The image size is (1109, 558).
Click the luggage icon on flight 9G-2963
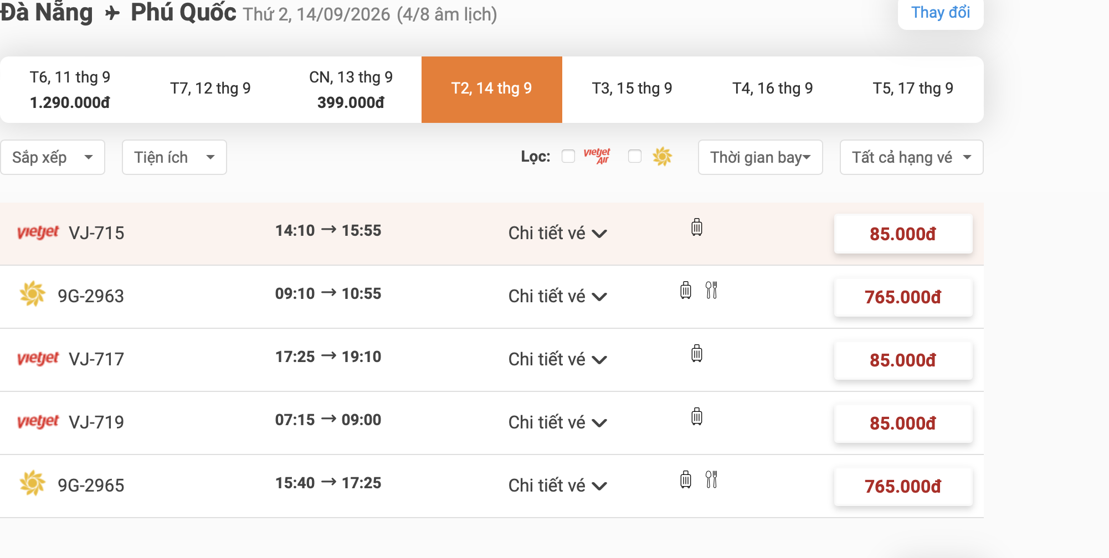point(686,290)
